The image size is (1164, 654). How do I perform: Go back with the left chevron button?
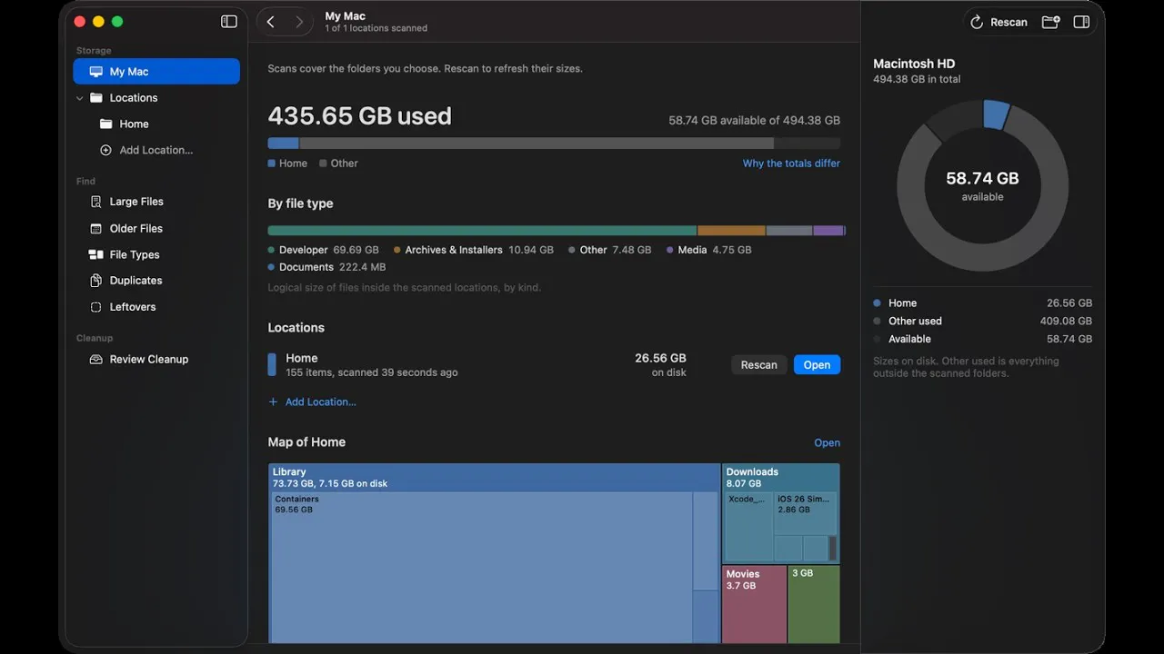[271, 22]
